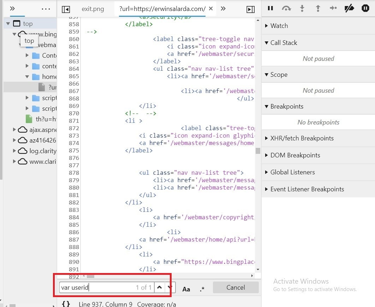The width and height of the screenshot is (375, 307).
Task: Switch to the exit.png tab
Action: click(x=93, y=9)
